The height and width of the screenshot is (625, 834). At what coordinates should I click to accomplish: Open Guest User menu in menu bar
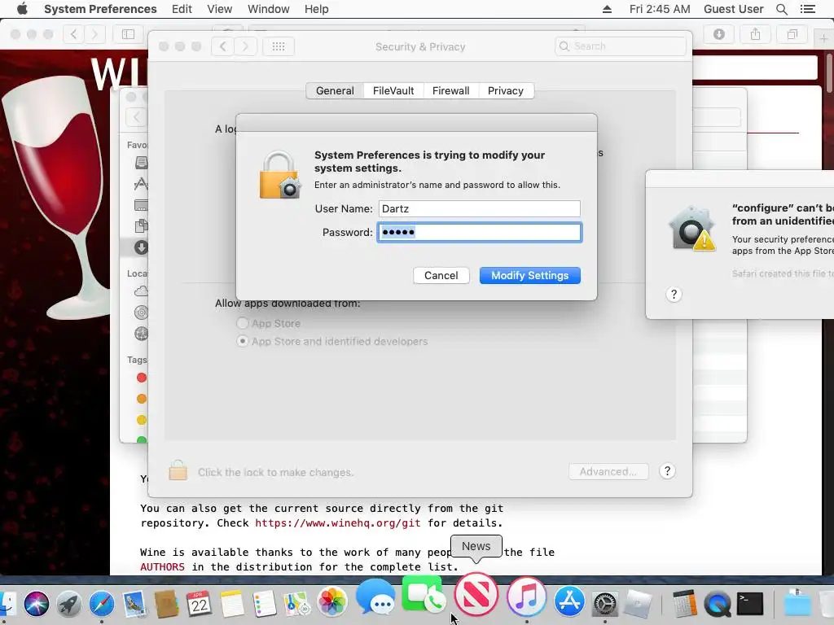pyautogui.click(x=733, y=9)
